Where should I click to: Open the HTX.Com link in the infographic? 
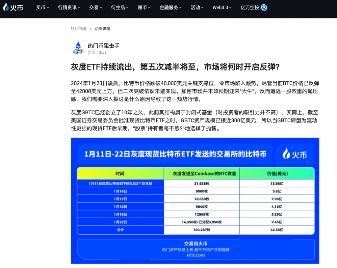(195, 255)
